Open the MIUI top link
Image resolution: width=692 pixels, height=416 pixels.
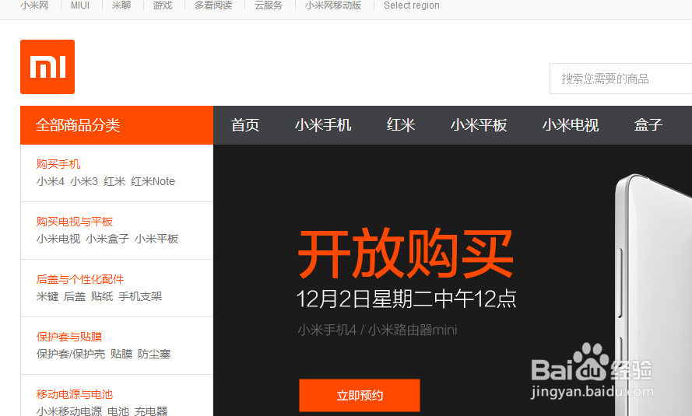(x=80, y=5)
